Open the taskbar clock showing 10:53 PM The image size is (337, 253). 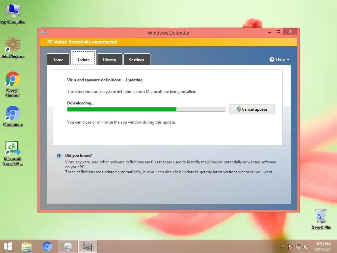point(323,247)
